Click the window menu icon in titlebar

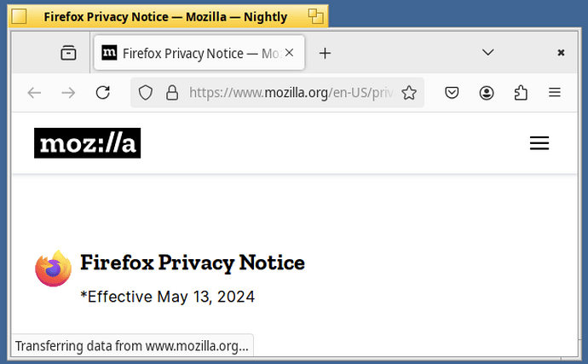[x=19, y=16]
